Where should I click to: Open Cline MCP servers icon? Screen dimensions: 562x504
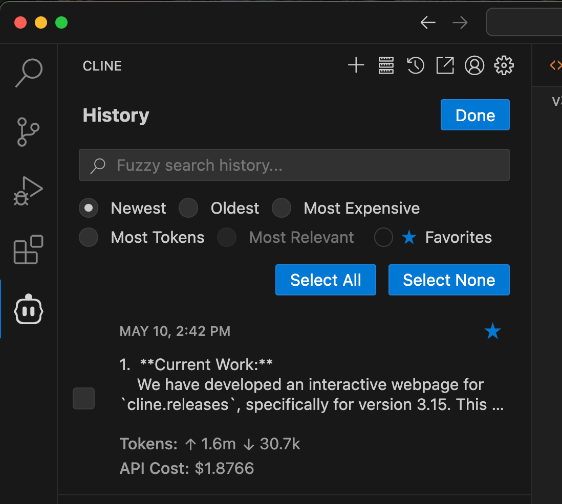point(386,65)
